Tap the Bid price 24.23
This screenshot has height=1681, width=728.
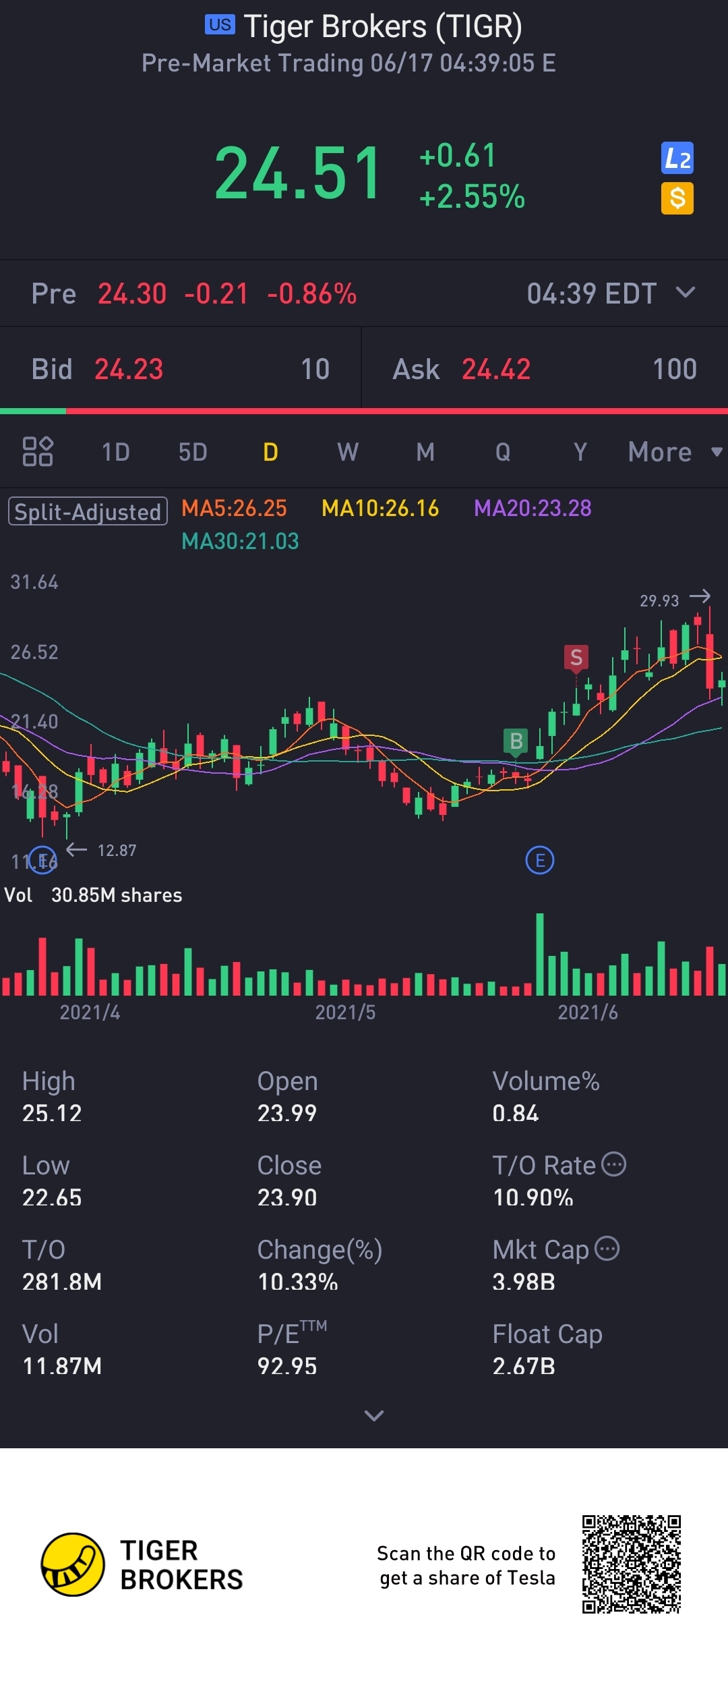click(x=129, y=369)
